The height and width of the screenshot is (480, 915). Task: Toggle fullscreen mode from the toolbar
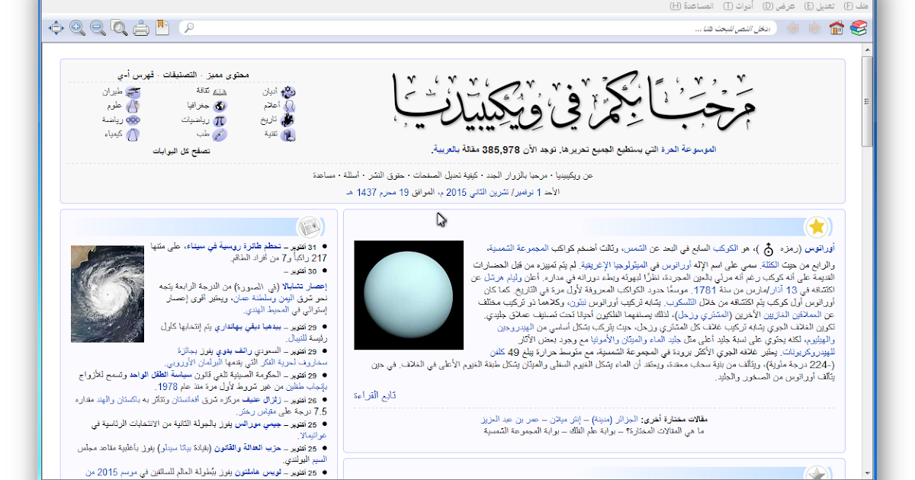click(56, 28)
